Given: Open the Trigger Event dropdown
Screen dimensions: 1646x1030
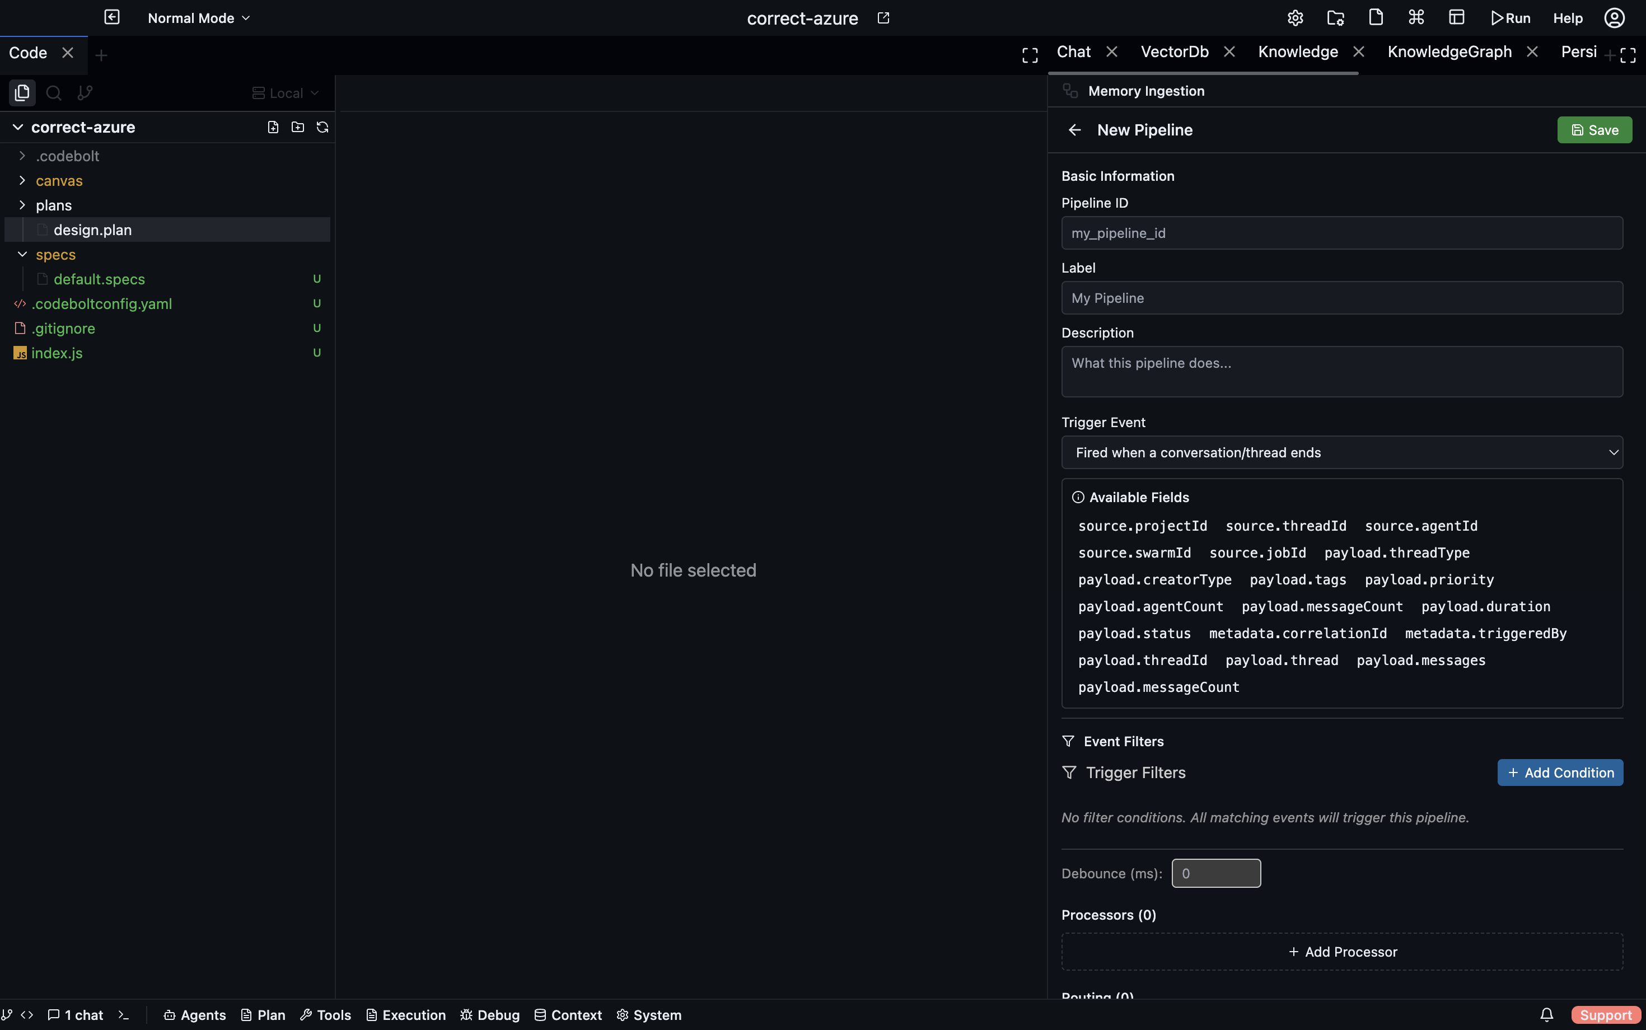Looking at the screenshot, I should [x=1341, y=452].
